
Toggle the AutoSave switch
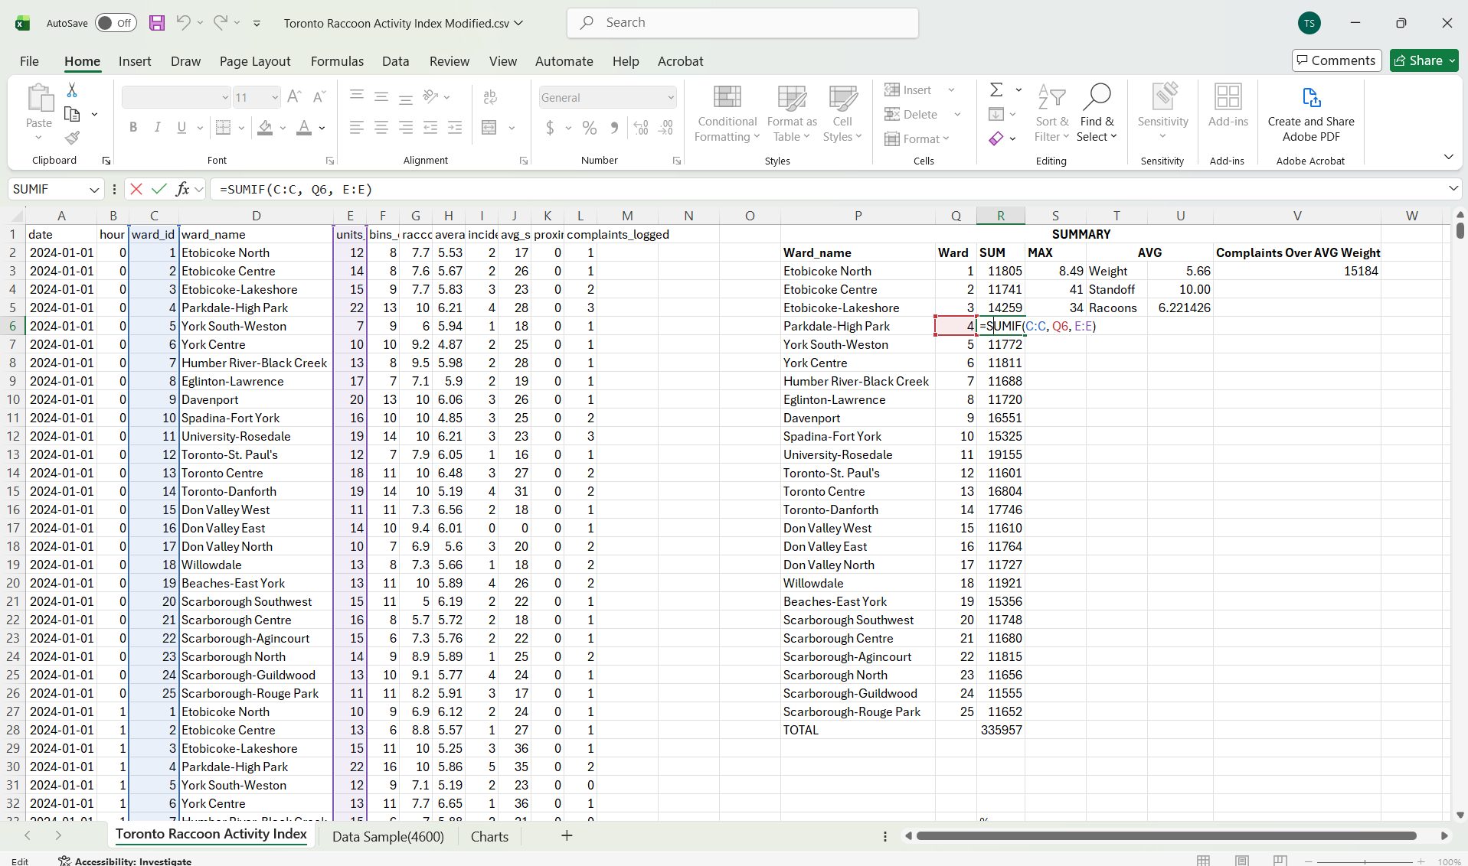tap(116, 23)
